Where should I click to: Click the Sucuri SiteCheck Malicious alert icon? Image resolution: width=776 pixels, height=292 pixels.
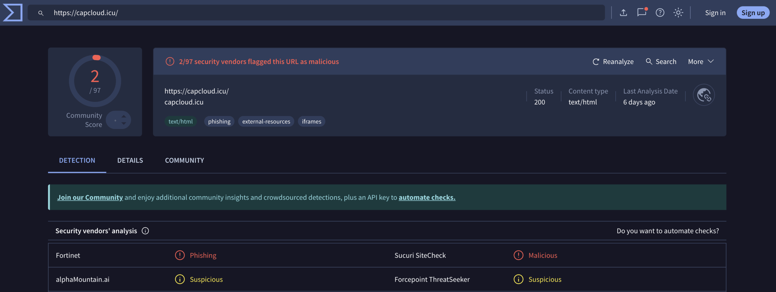coord(518,255)
